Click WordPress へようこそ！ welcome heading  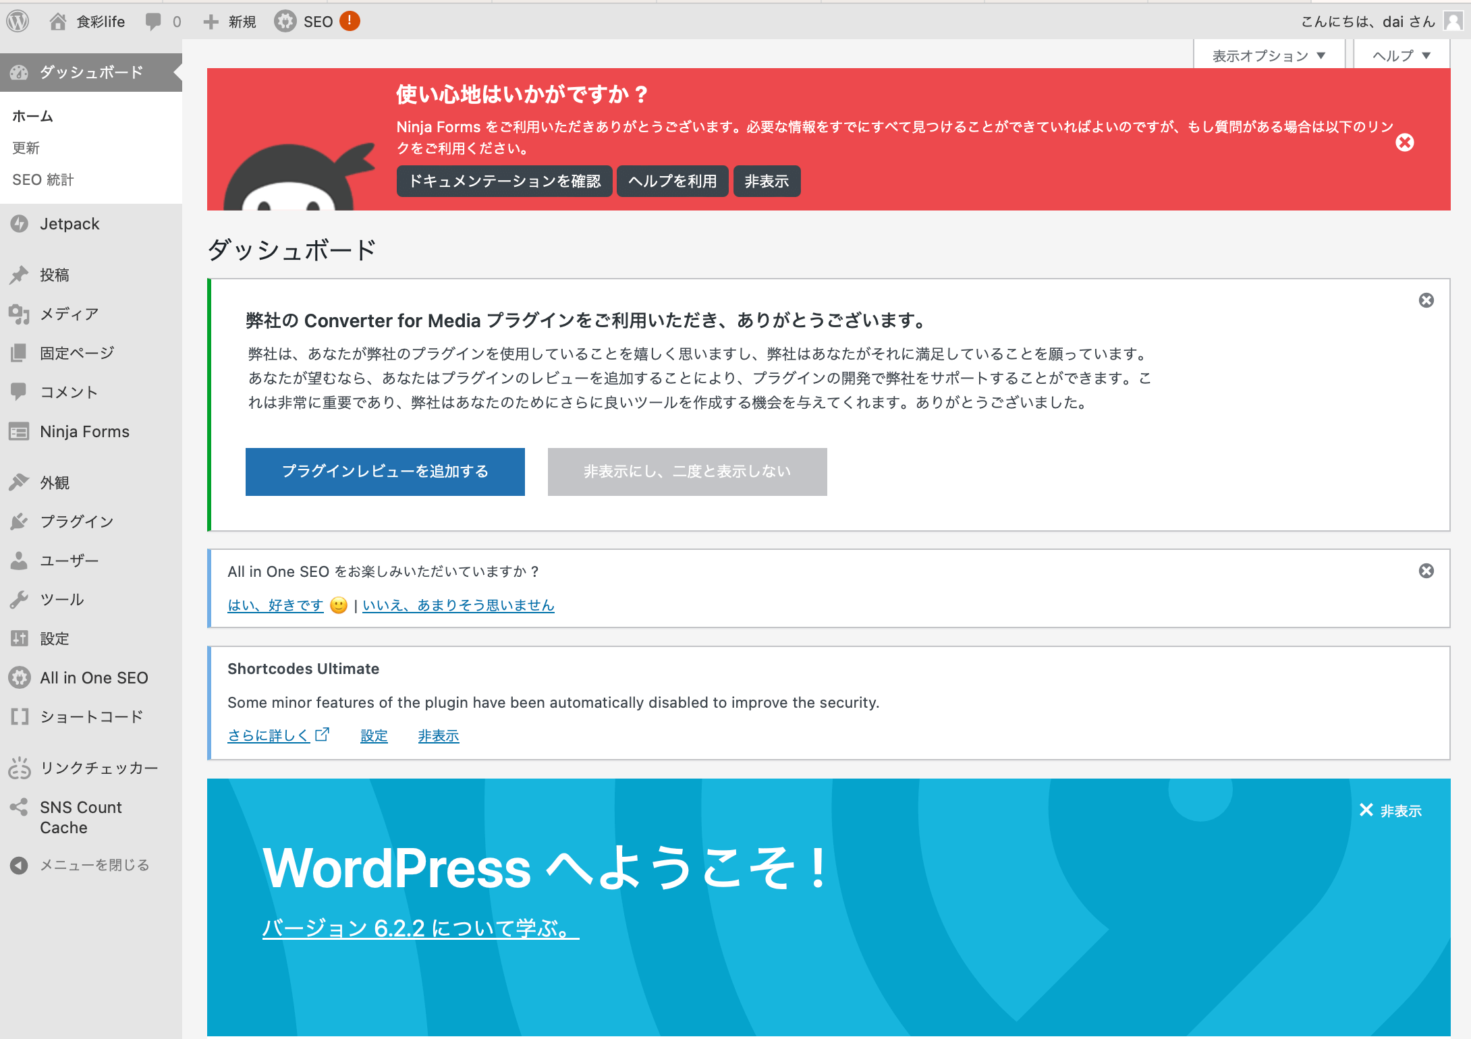(545, 868)
